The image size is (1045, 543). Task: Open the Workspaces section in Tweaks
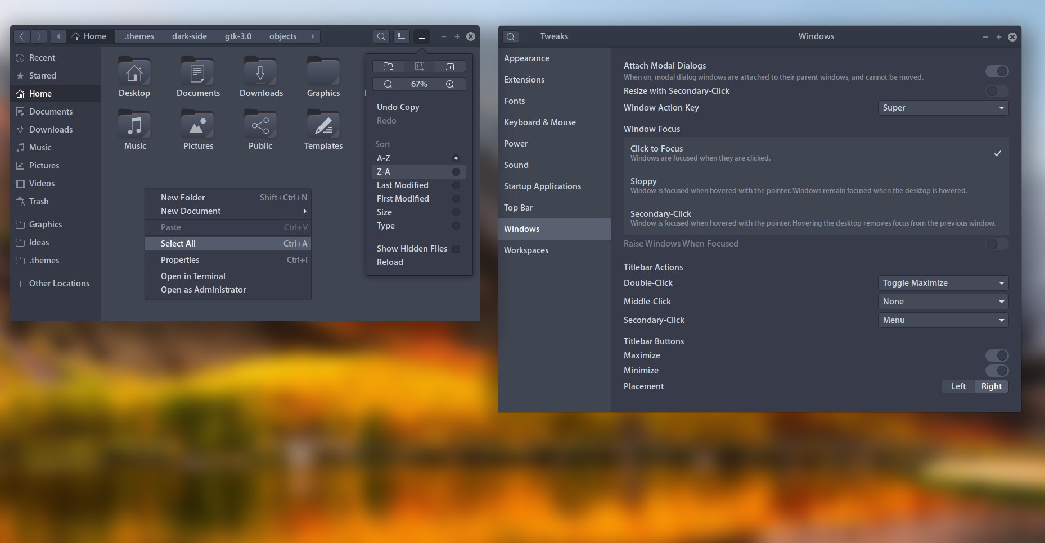pos(555,250)
